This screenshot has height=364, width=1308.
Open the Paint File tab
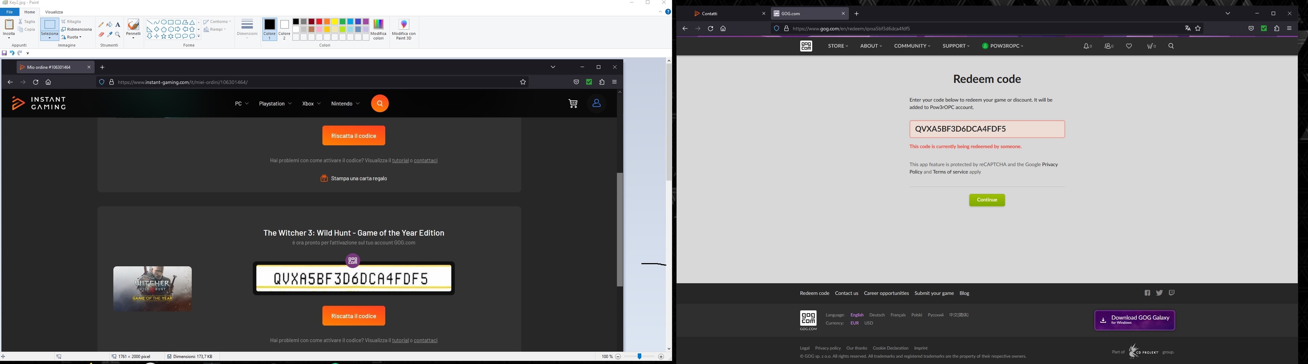pos(10,12)
